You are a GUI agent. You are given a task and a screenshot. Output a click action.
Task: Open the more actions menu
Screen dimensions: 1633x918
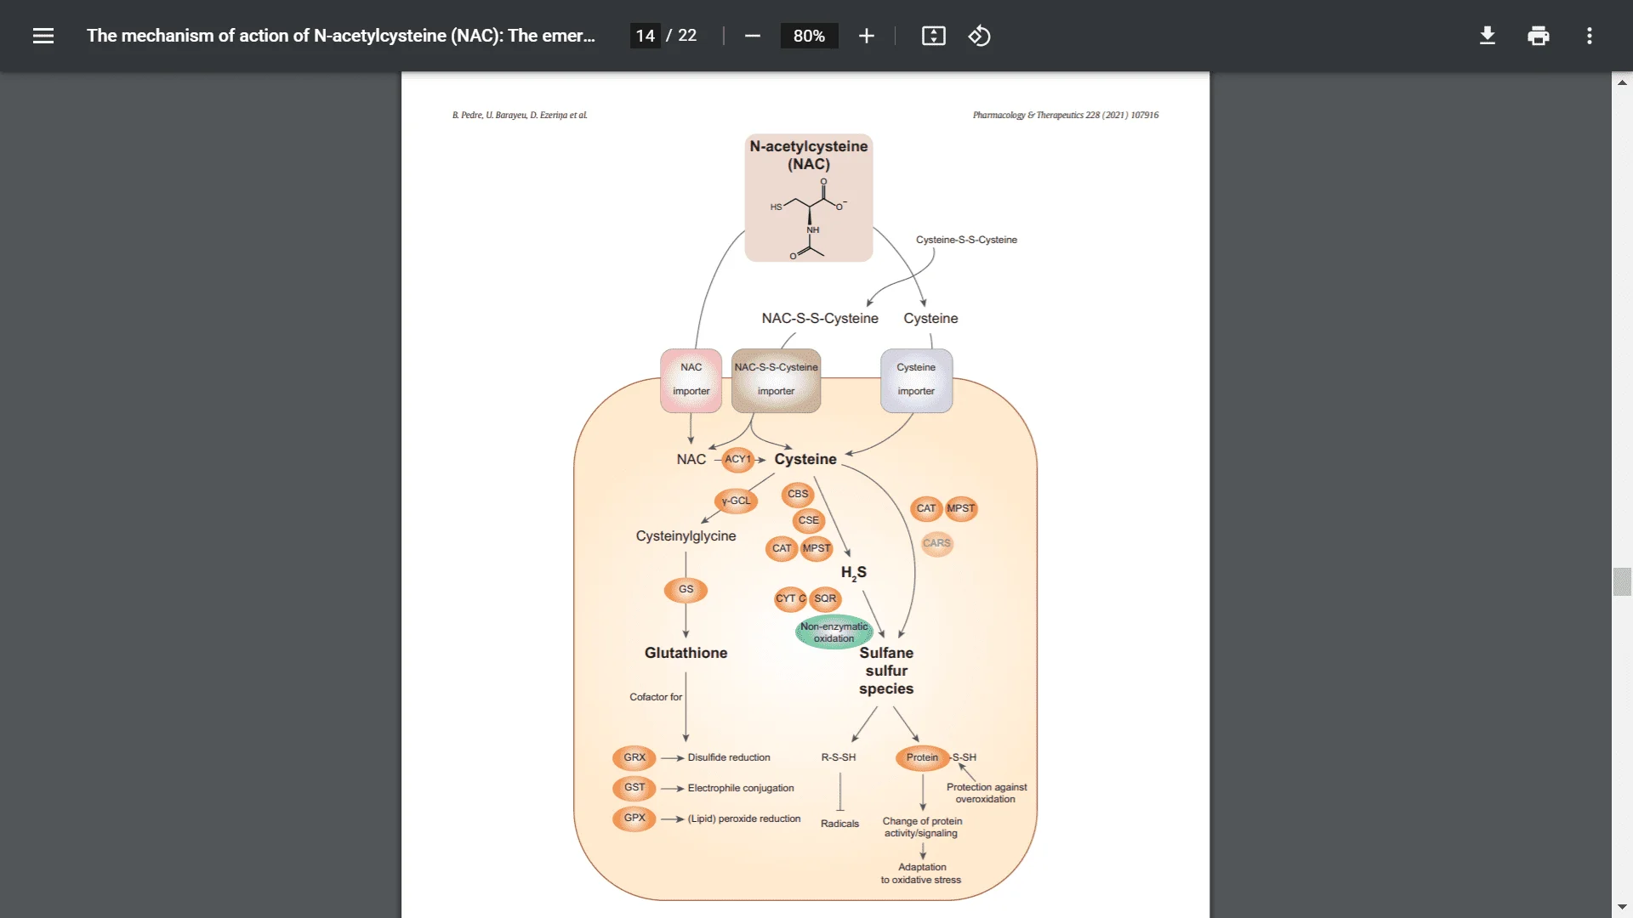(1590, 36)
